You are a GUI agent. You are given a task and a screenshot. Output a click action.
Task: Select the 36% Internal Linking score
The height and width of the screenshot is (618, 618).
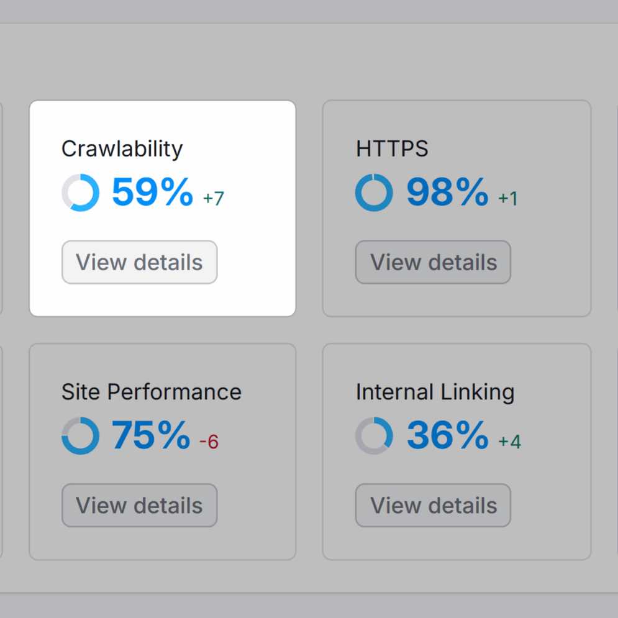pos(447,436)
